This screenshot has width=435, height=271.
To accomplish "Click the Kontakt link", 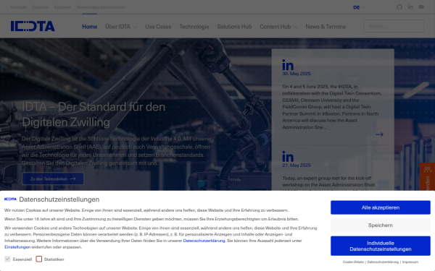I will tap(19, 7).
